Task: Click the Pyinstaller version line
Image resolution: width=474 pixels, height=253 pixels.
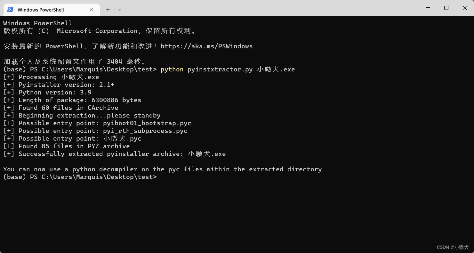Action: [59, 85]
